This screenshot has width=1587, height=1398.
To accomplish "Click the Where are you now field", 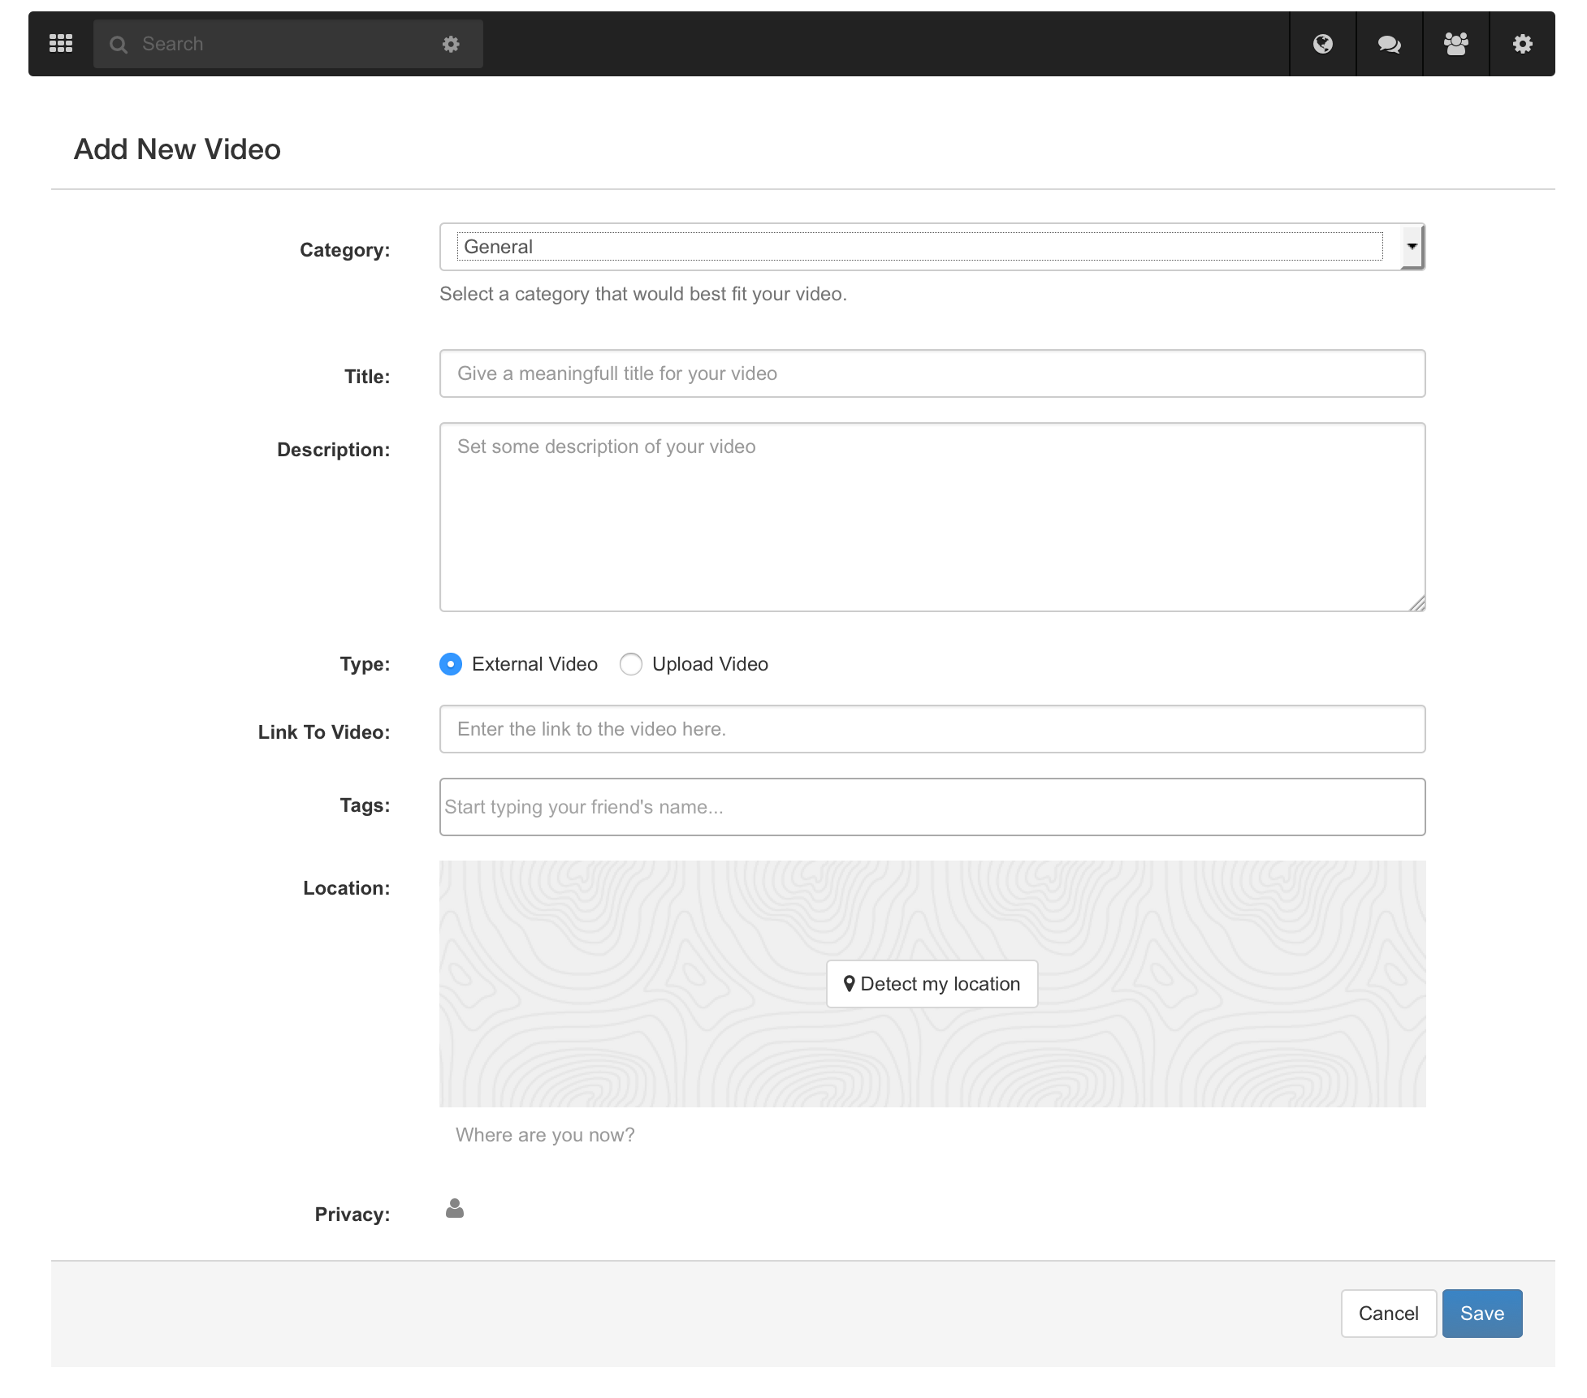I will pos(932,1135).
